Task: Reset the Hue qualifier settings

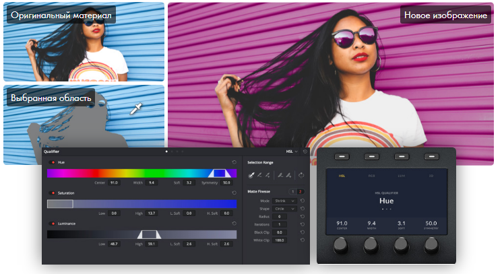Action: 234,162
